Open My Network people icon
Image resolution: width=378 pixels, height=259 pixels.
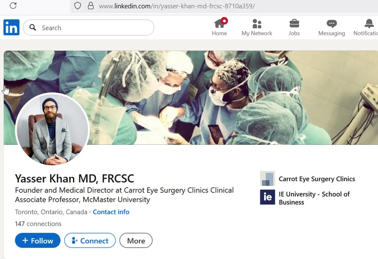[x=257, y=23]
